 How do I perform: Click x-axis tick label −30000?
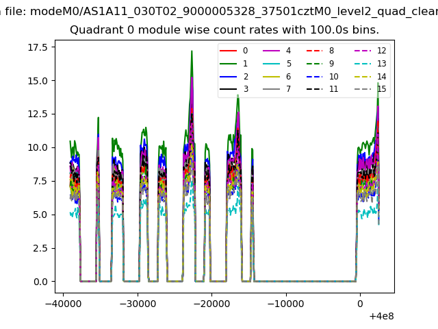click(138, 304)
